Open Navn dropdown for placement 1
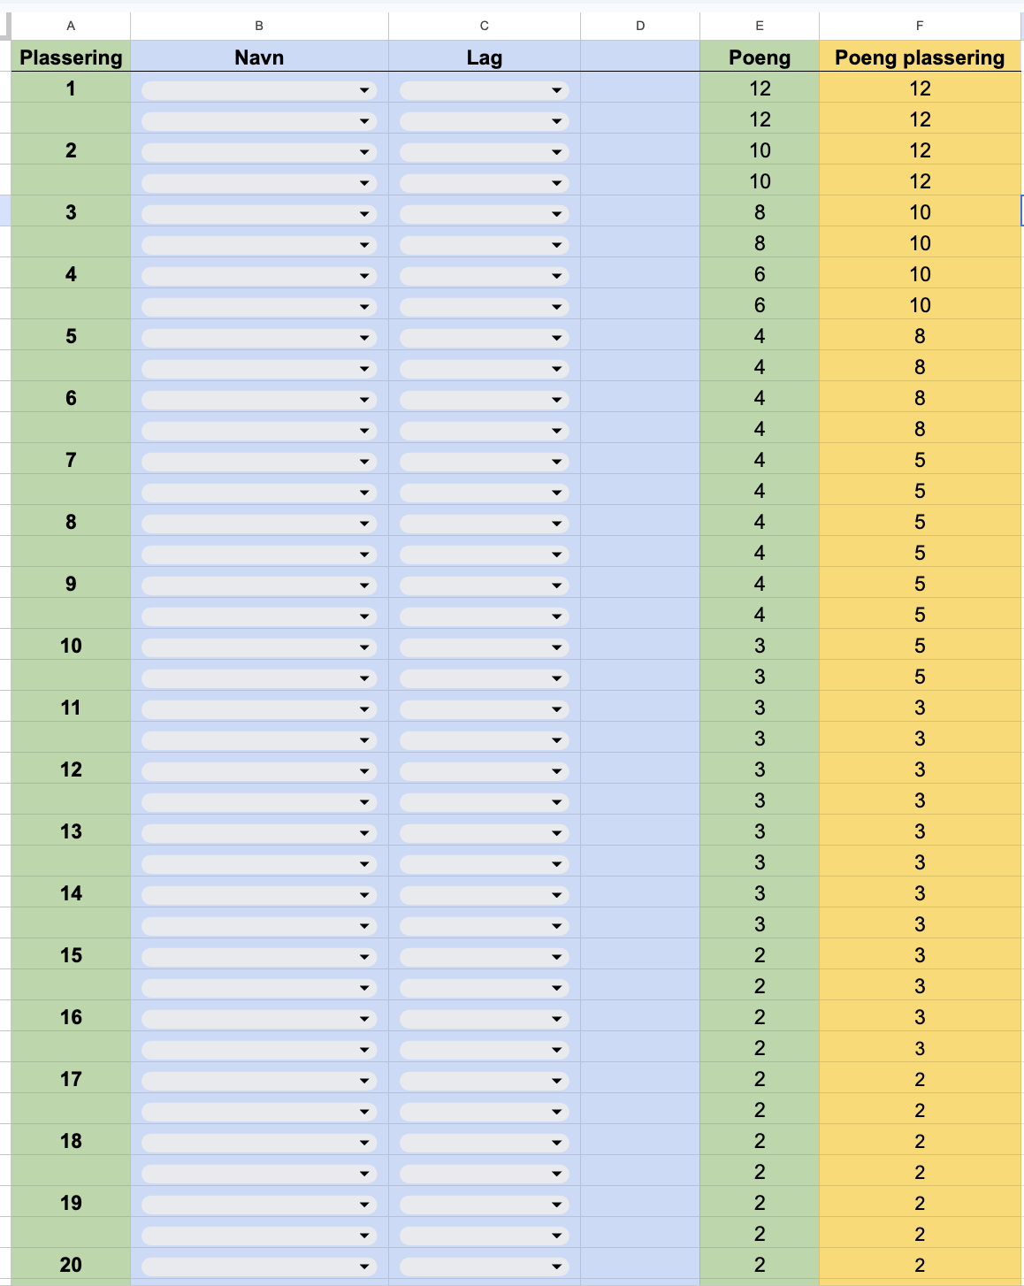 (259, 90)
